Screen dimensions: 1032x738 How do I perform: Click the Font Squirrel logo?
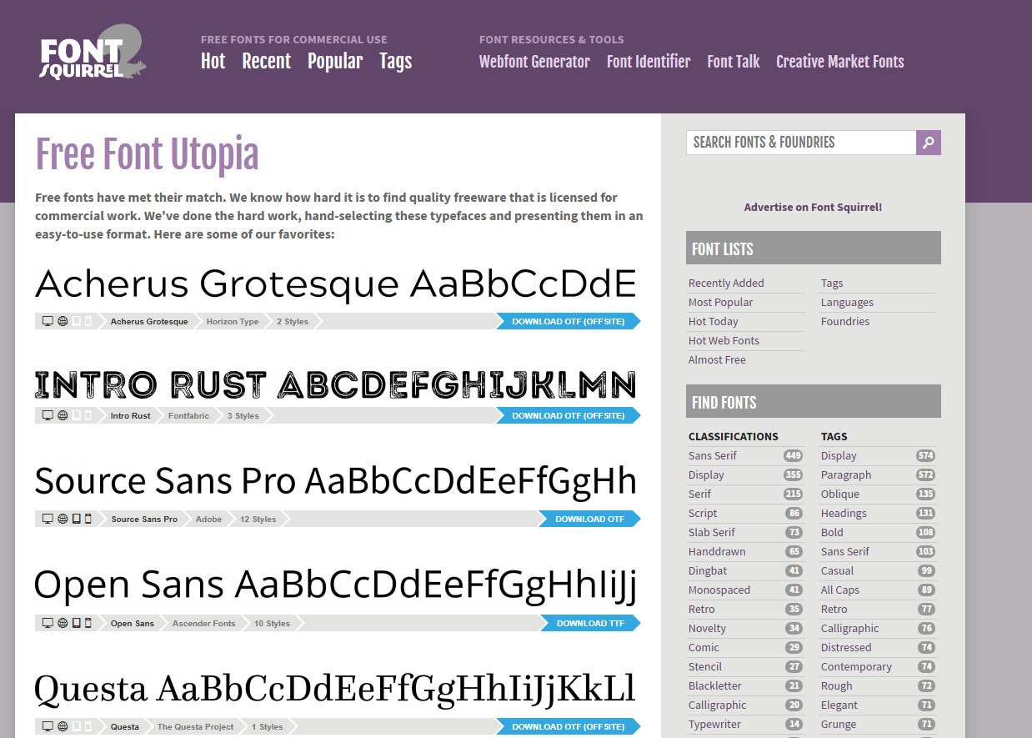coord(93,55)
